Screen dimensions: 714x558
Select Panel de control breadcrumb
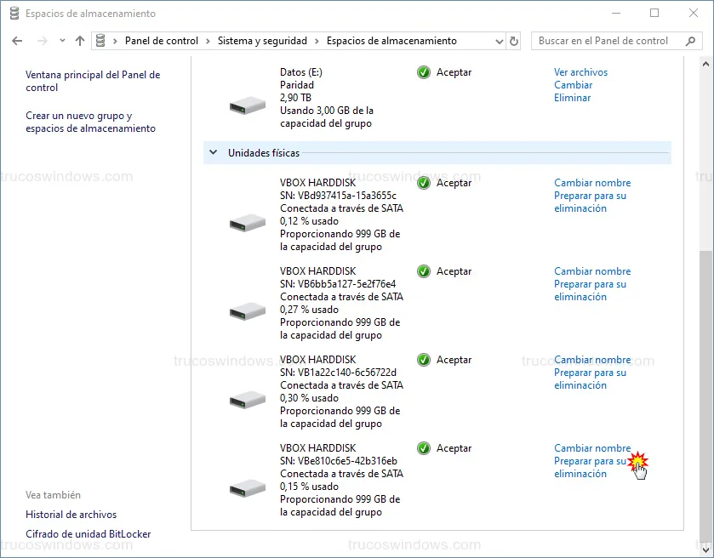tap(161, 41)
